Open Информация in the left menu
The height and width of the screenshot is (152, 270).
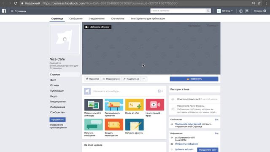tap(57, 107)
